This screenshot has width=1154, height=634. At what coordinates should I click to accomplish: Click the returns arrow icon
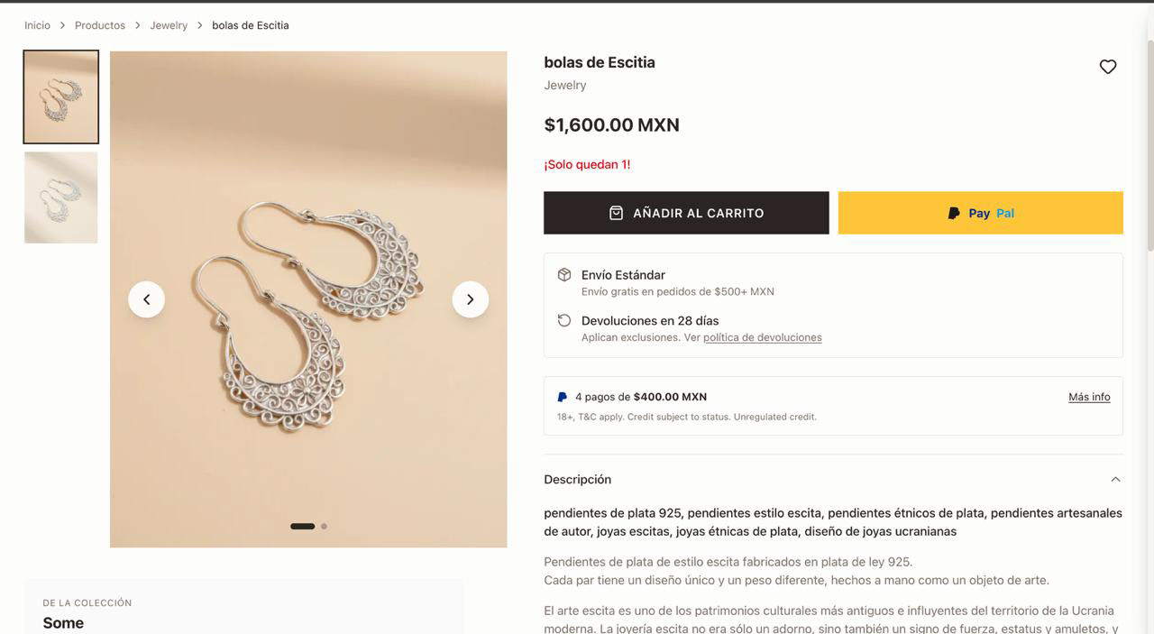[564, 321]
